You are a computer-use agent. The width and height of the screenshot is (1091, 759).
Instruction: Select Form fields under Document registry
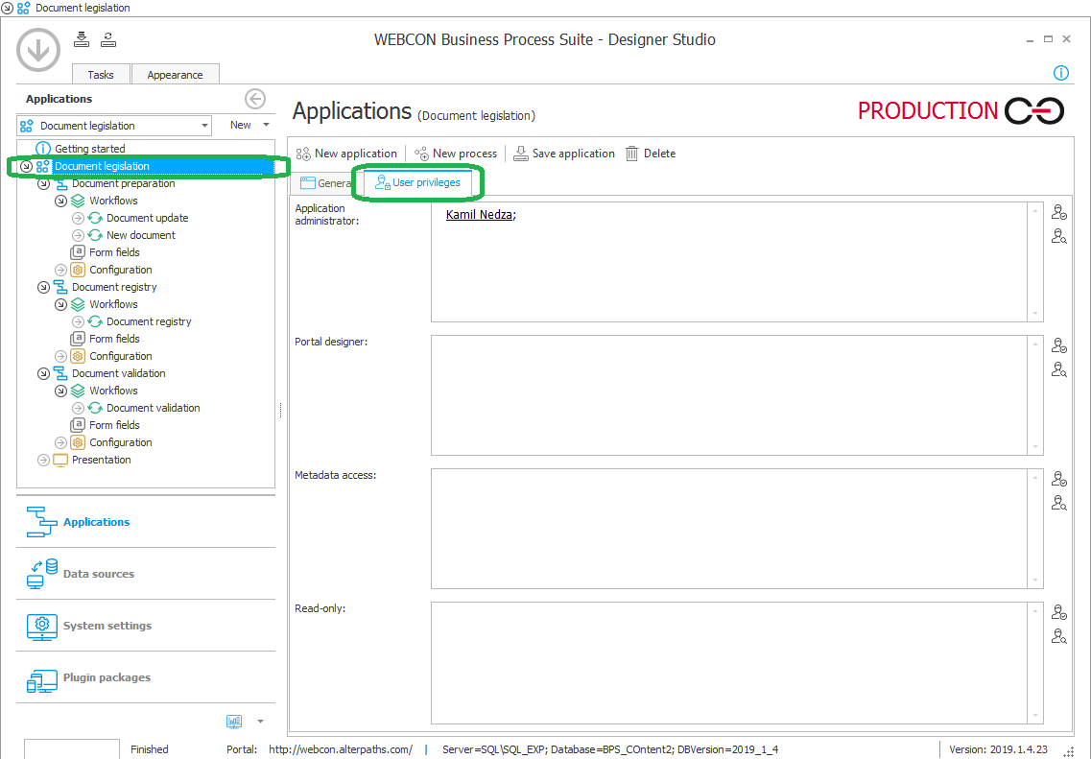[114, 339]
